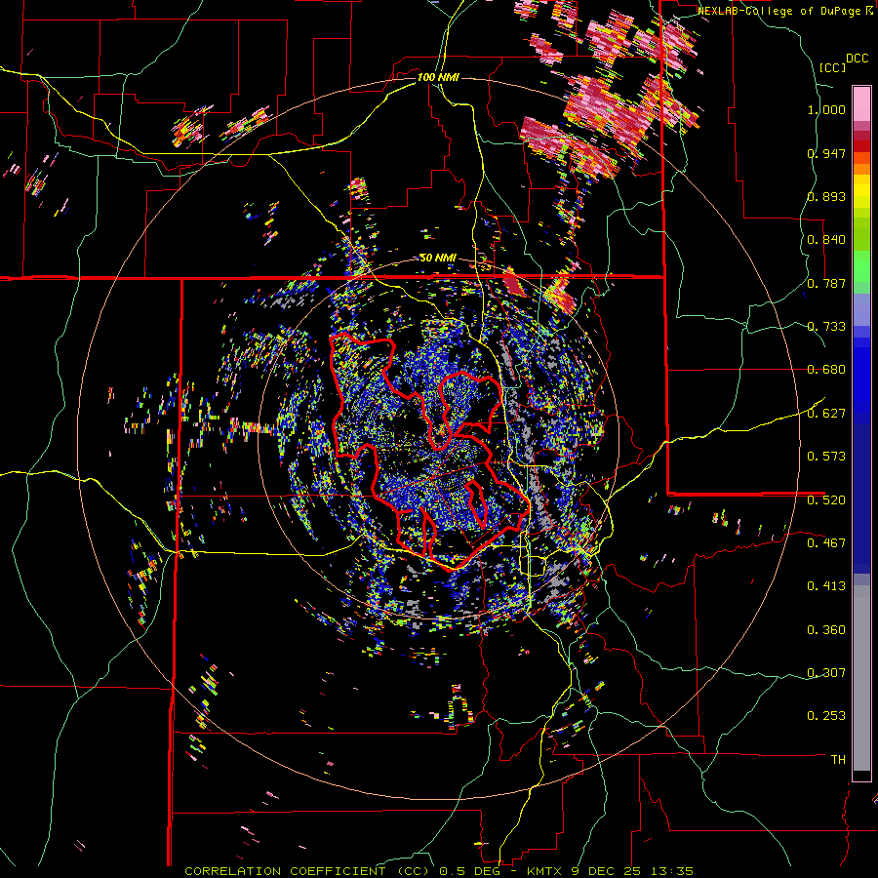
Task: Click the 0.573 legend value
Action: pos(826,457)
